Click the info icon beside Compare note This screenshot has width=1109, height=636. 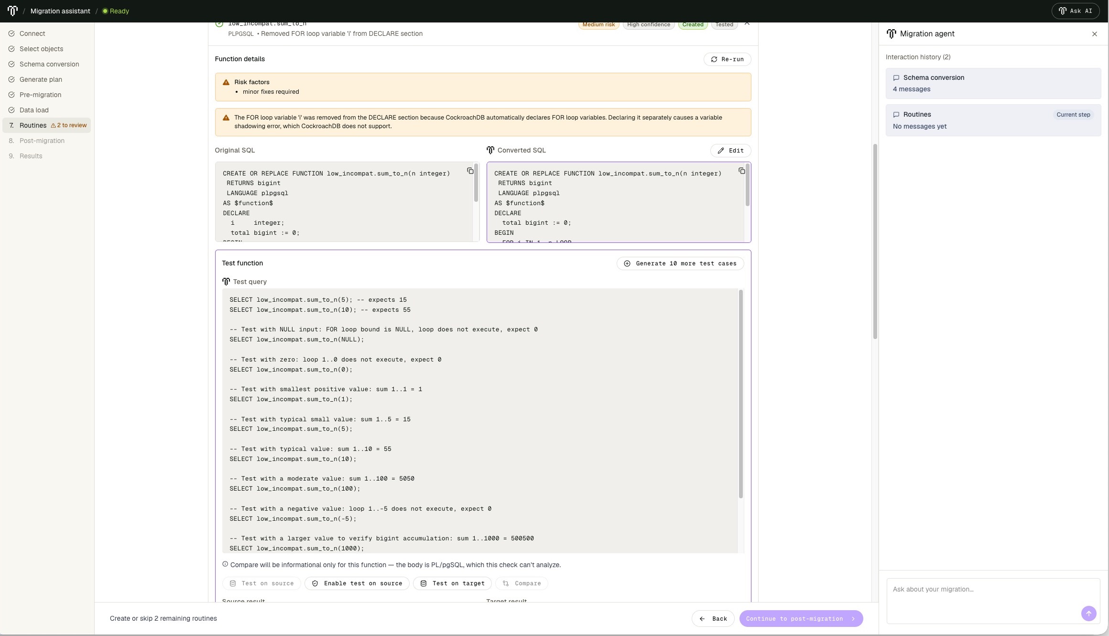click(225, 564)
